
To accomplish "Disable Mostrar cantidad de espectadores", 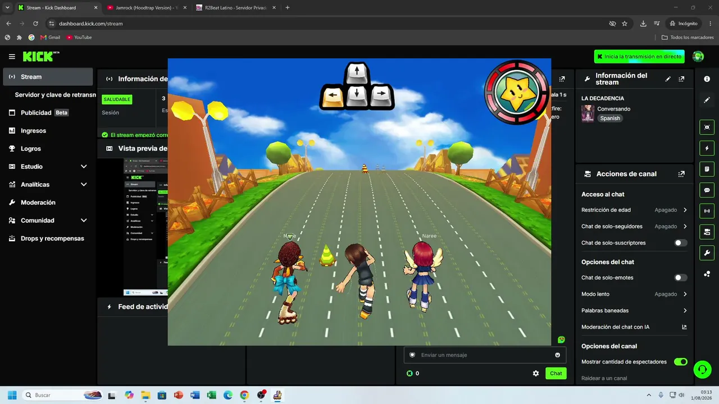I will (x=680, y=362).
